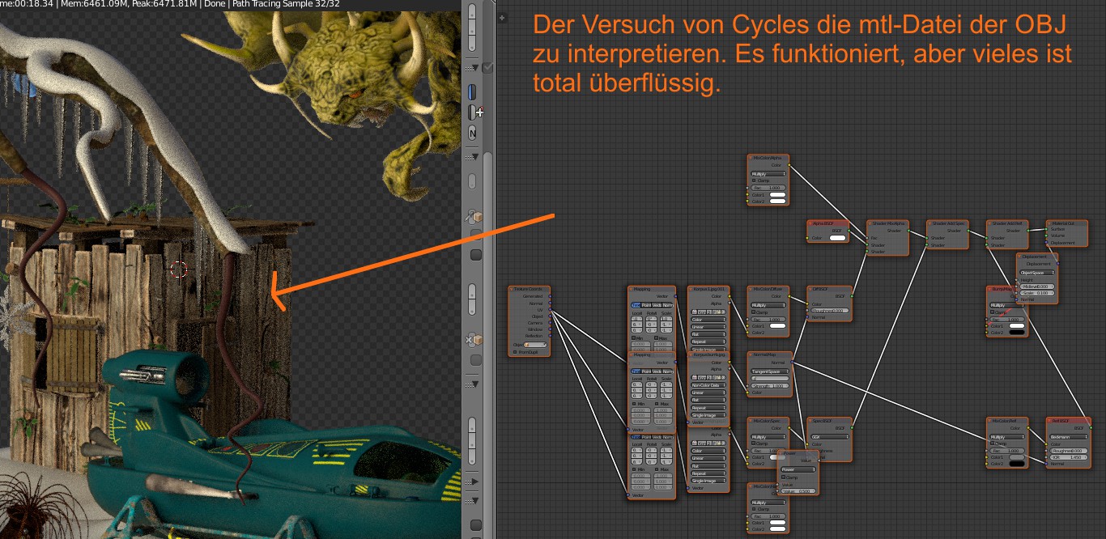Select Texture type in first Mapping node
The width and height of the screenshot is (1106, 539).
tap(636, 305)
